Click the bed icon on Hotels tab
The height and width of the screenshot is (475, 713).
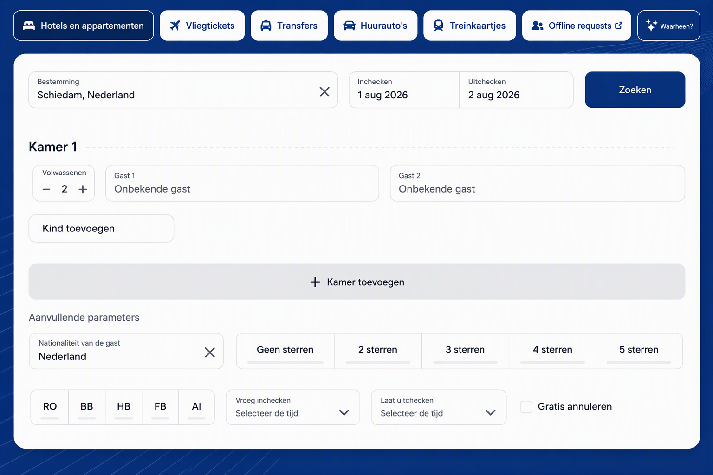(x=29, y=26)
